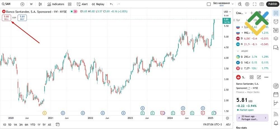
Task: Open the USD currency dropdown
Action: coord(227,11)
